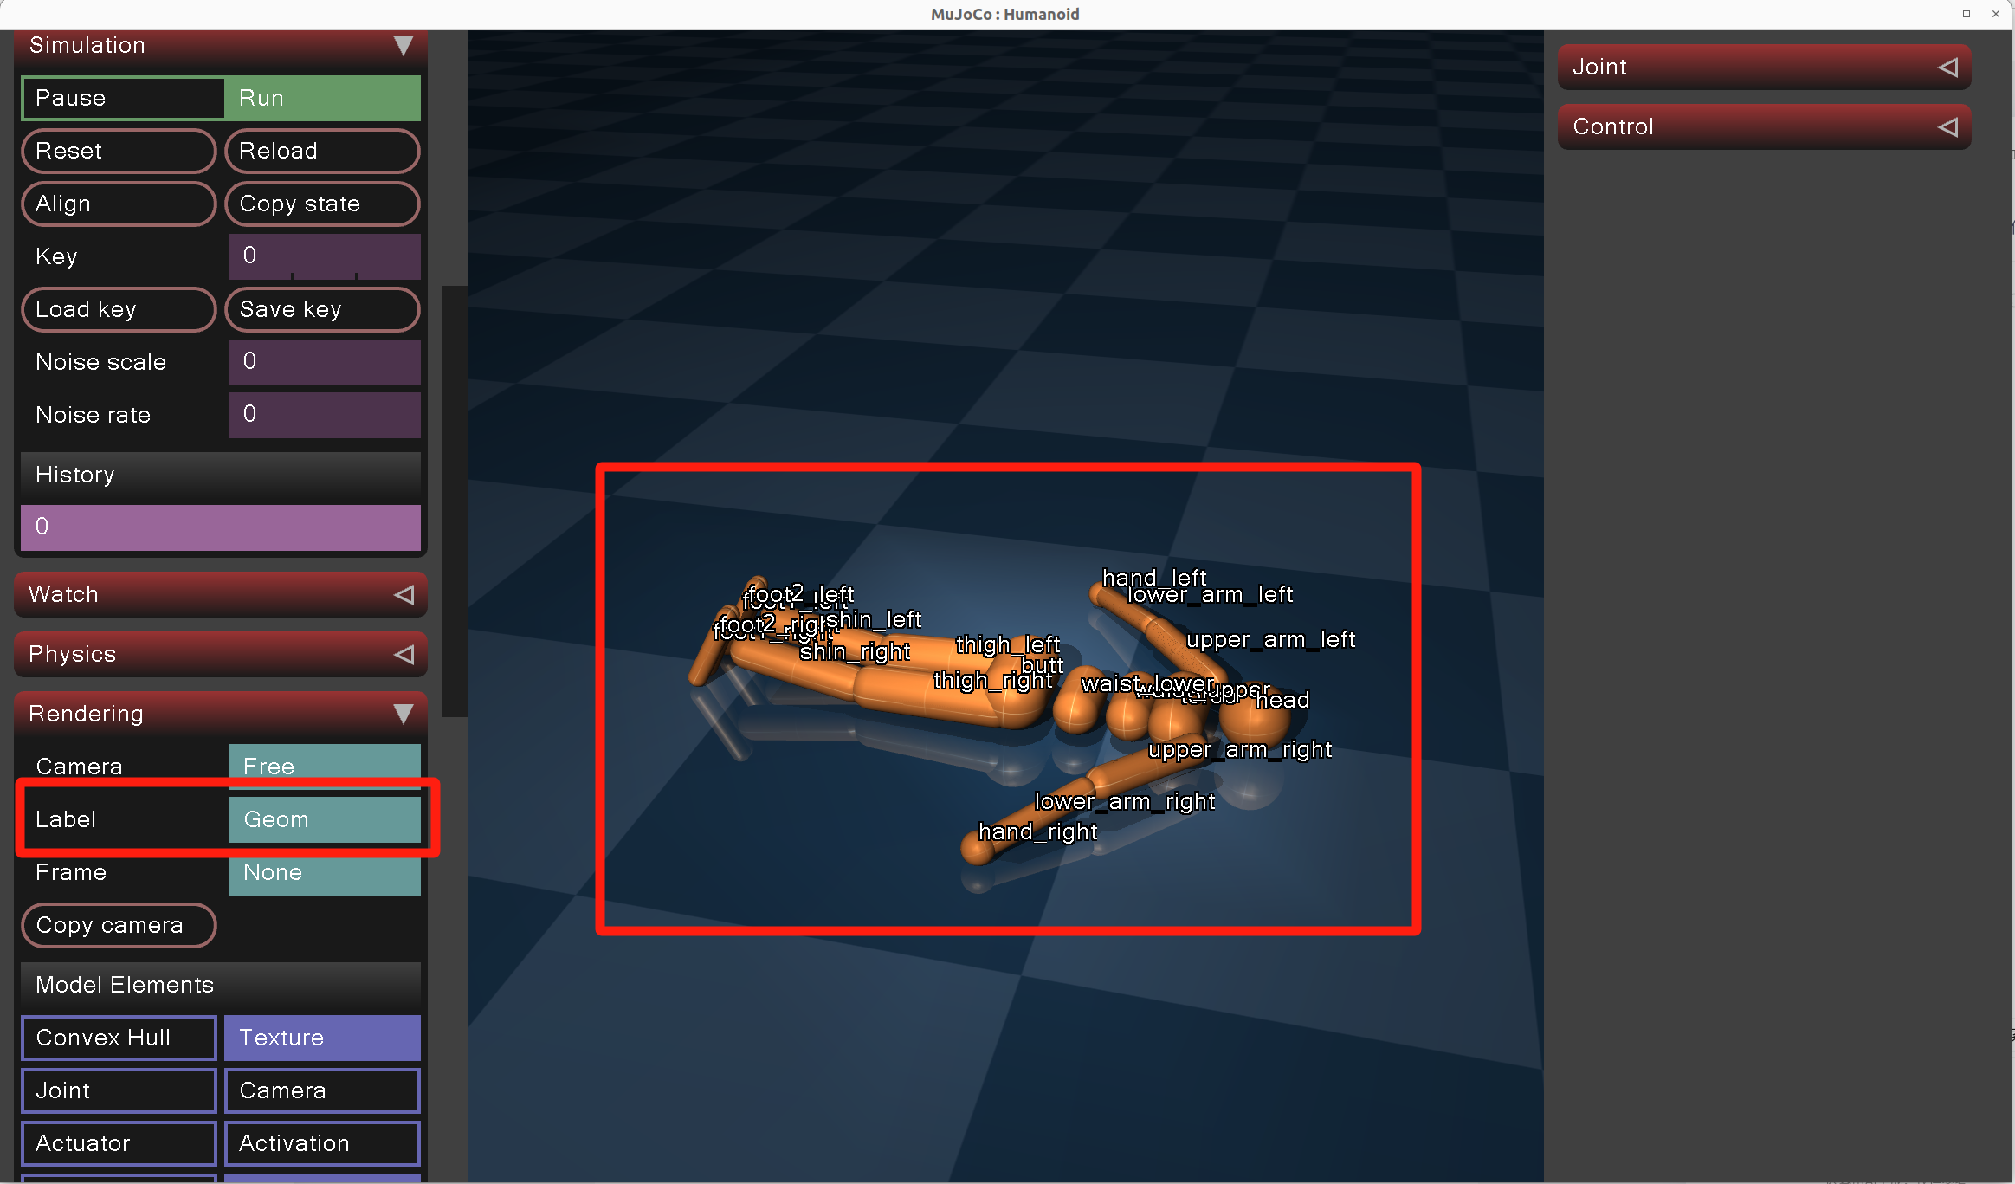
Task: Disable the Texture model element
Action: click(322, 1038)
